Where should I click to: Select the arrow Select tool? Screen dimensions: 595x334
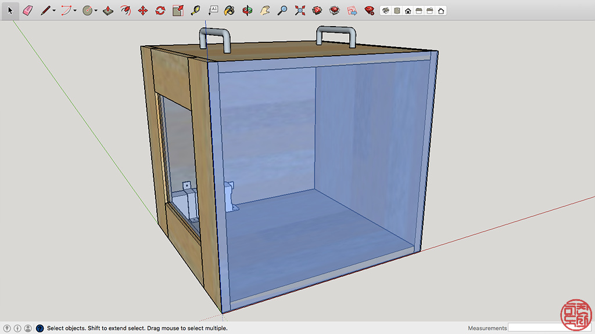(x=10, y=10)
